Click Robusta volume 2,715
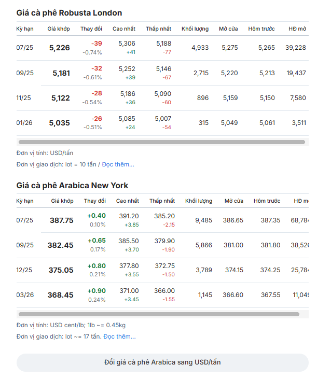The width and height of the screenshot is (331, 379). click(201, 73)
